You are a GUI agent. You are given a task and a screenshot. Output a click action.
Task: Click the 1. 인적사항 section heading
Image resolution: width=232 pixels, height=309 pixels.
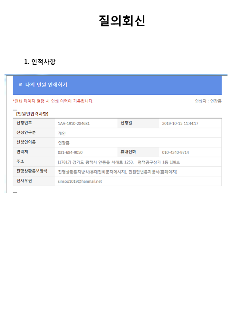(40, 61)
